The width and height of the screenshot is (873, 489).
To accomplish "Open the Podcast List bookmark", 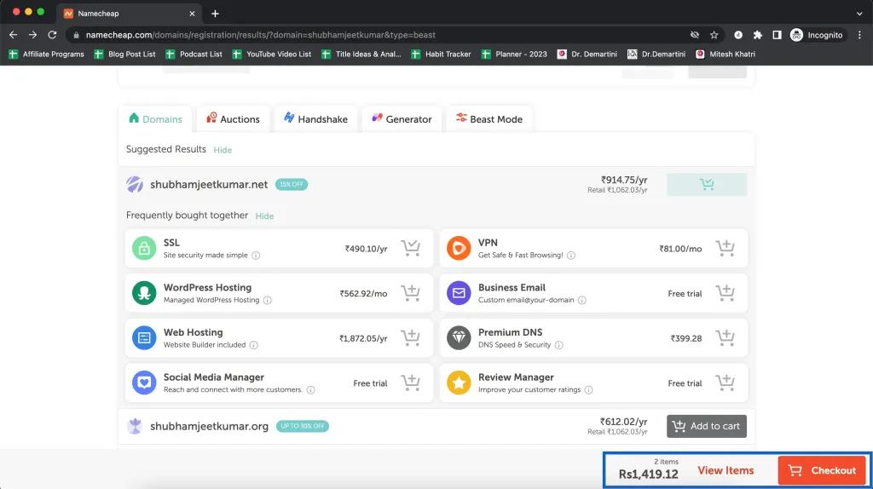I will [194, 54].
